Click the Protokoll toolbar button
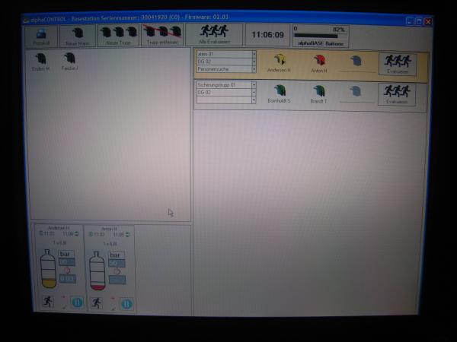457x342 pixels. [41, 35]
